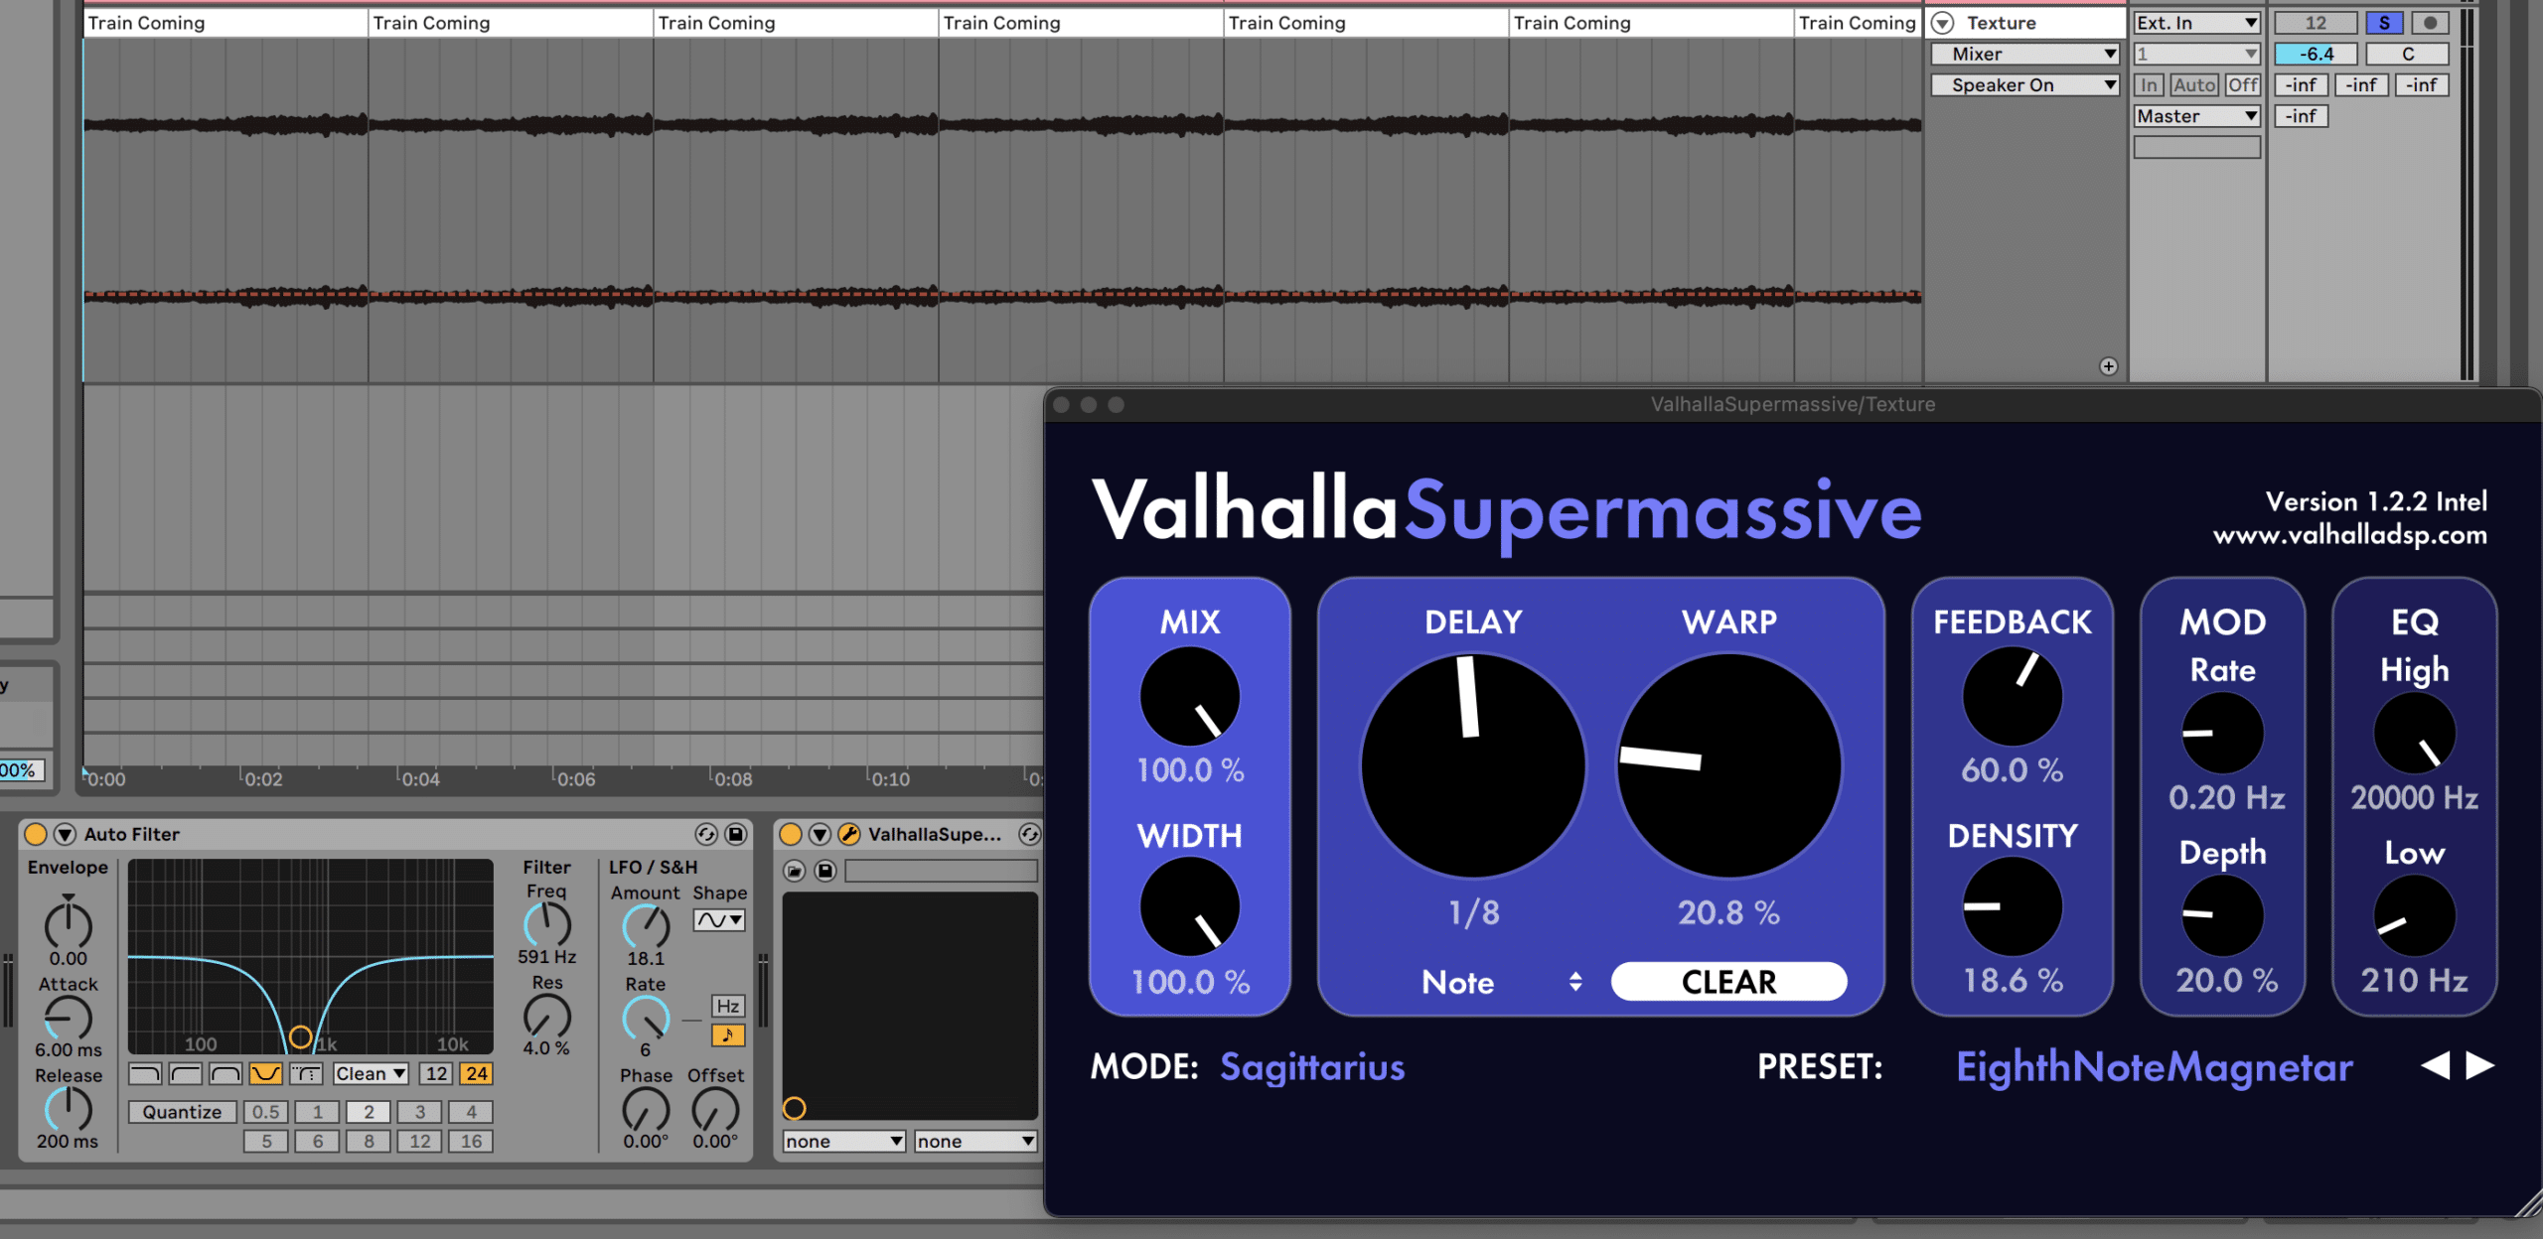The image size is (2543, 1239).
Task: Click the large DELAY knob
Action: (x=1473, y=765)
